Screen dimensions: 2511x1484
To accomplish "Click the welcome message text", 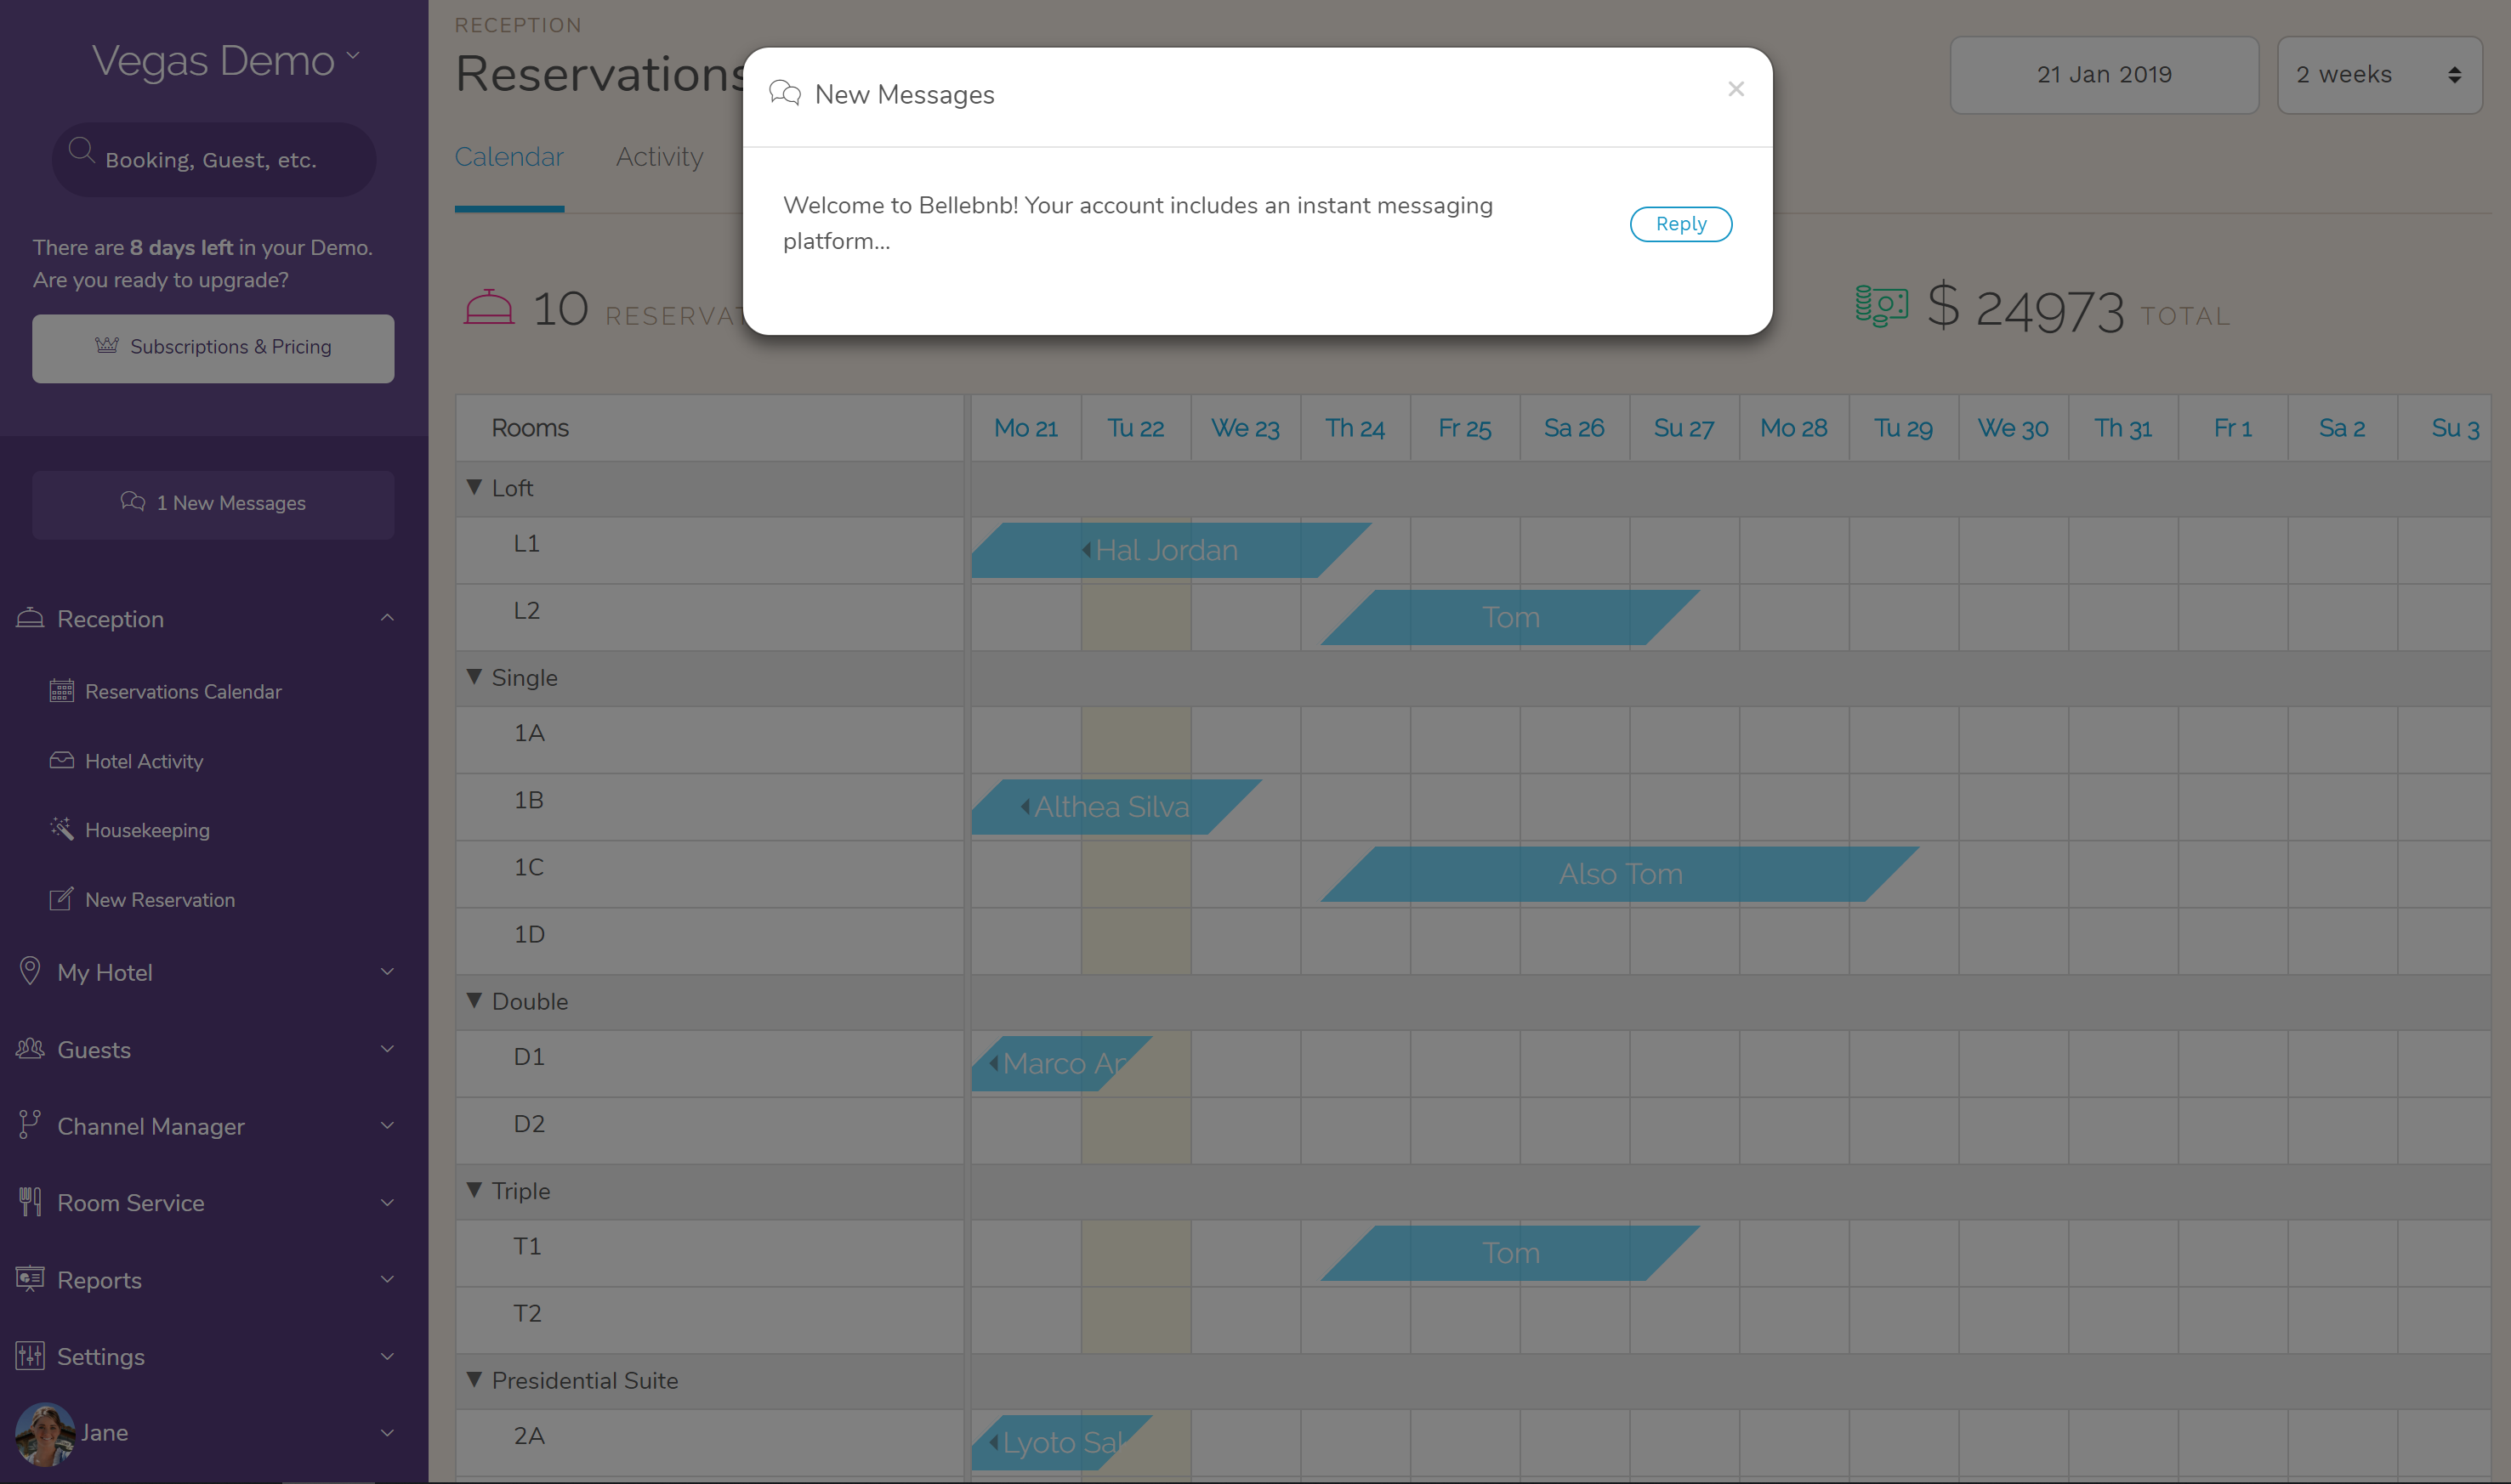I will pos(1138,223).
